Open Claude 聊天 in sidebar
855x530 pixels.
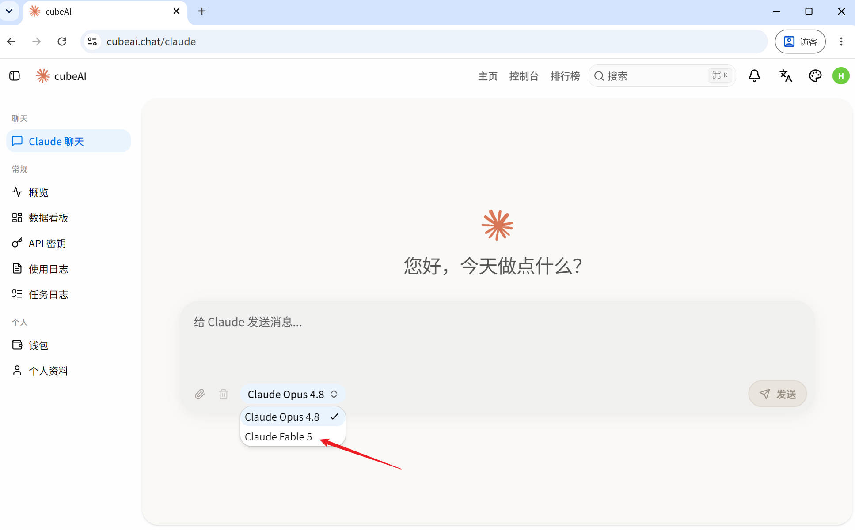coord(68,141)
